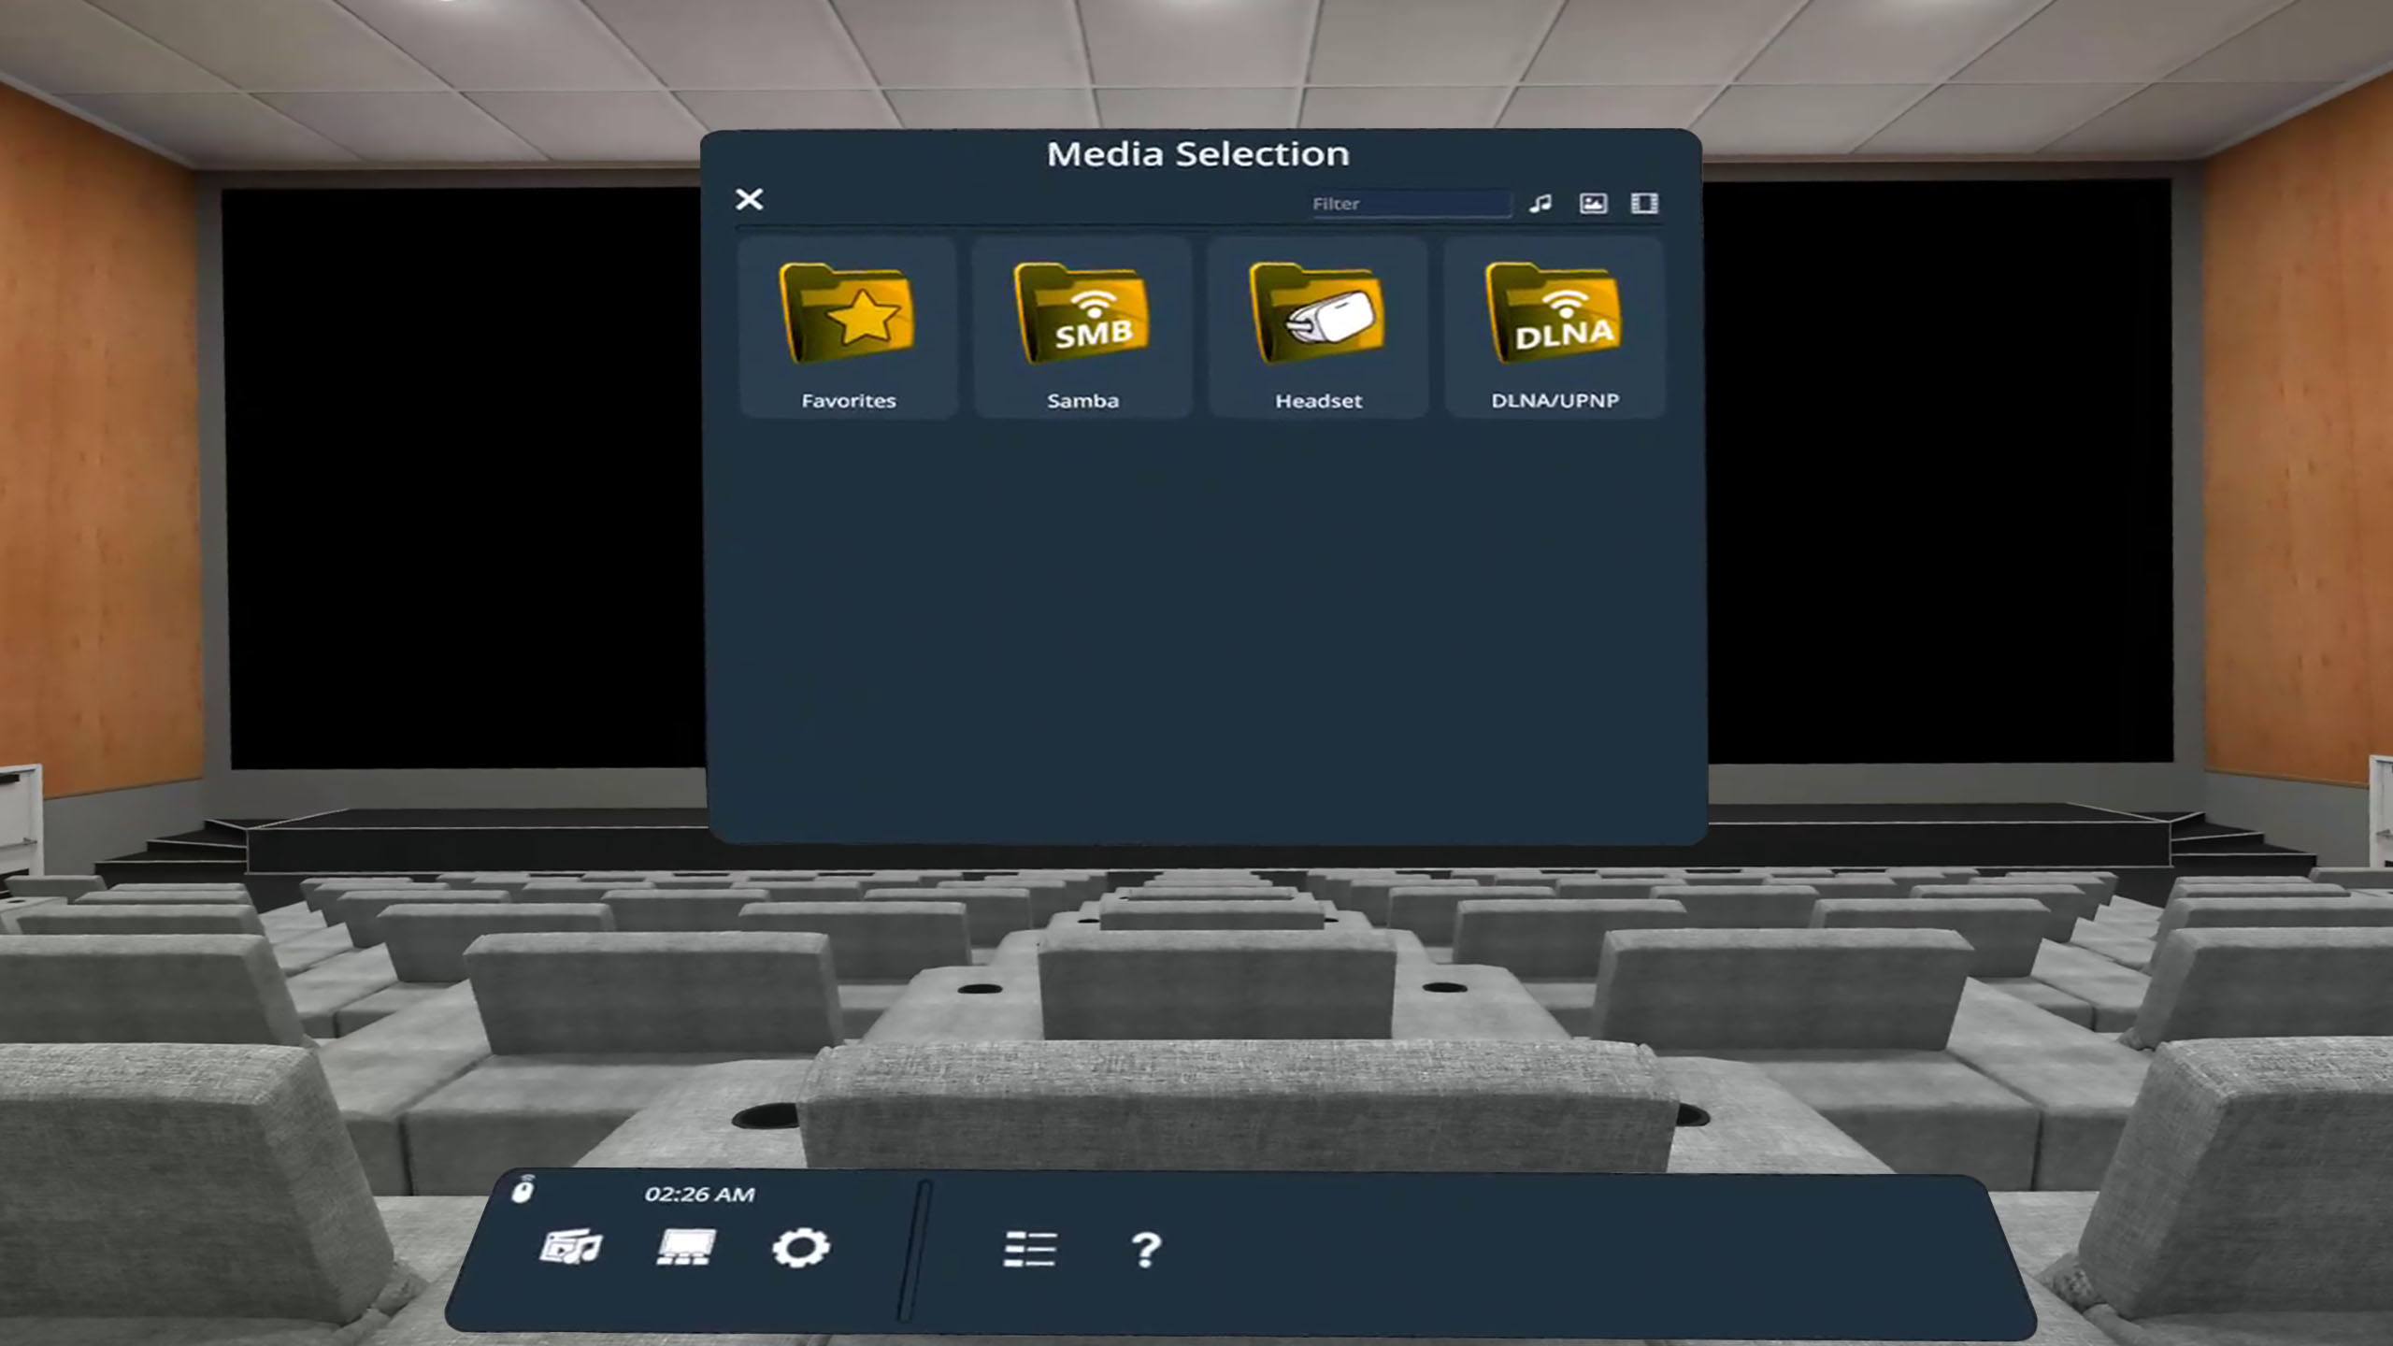Click the 02:26 AM clock display
The height and width of the screenshot is (1346, 2393).
tap(699, 1195)
